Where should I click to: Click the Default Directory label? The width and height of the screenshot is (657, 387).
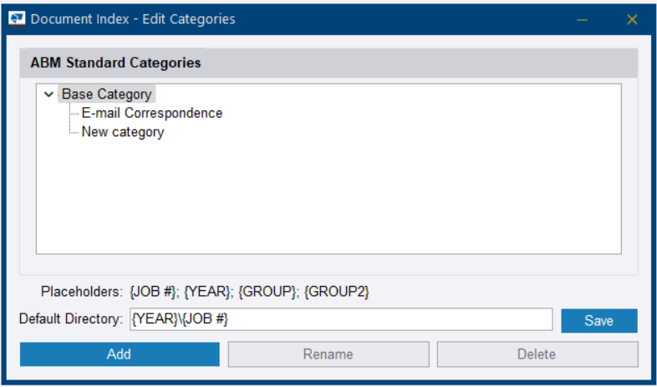71,319
